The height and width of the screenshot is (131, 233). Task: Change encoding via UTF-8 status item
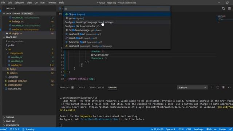181,130
